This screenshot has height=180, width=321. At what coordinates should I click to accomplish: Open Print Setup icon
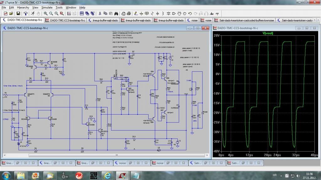(x=124, y=13)
